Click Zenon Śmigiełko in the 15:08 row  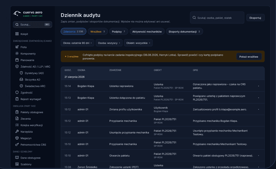(87, 167)
